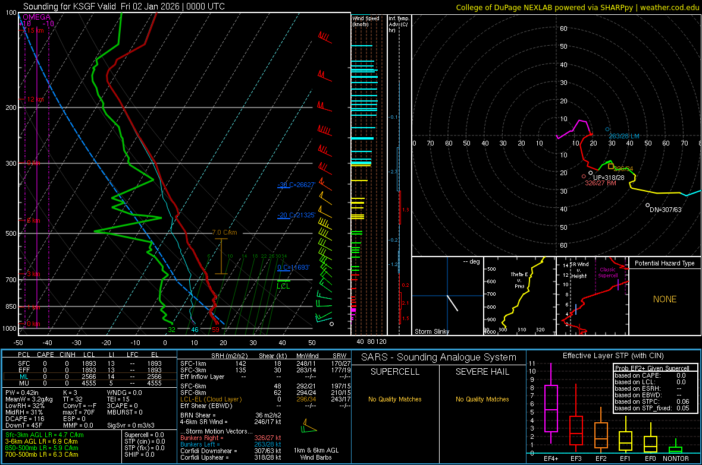The width and height of the screenshot is (702, 465).
Task: Select the '15 km' height marker
Action: (35, 30)
